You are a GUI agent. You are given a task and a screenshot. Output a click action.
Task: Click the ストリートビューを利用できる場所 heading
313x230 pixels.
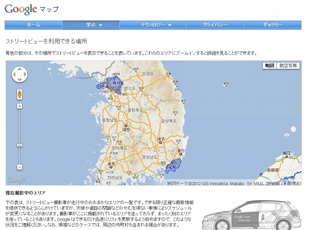pyautogui.click(x=46, y=41)
